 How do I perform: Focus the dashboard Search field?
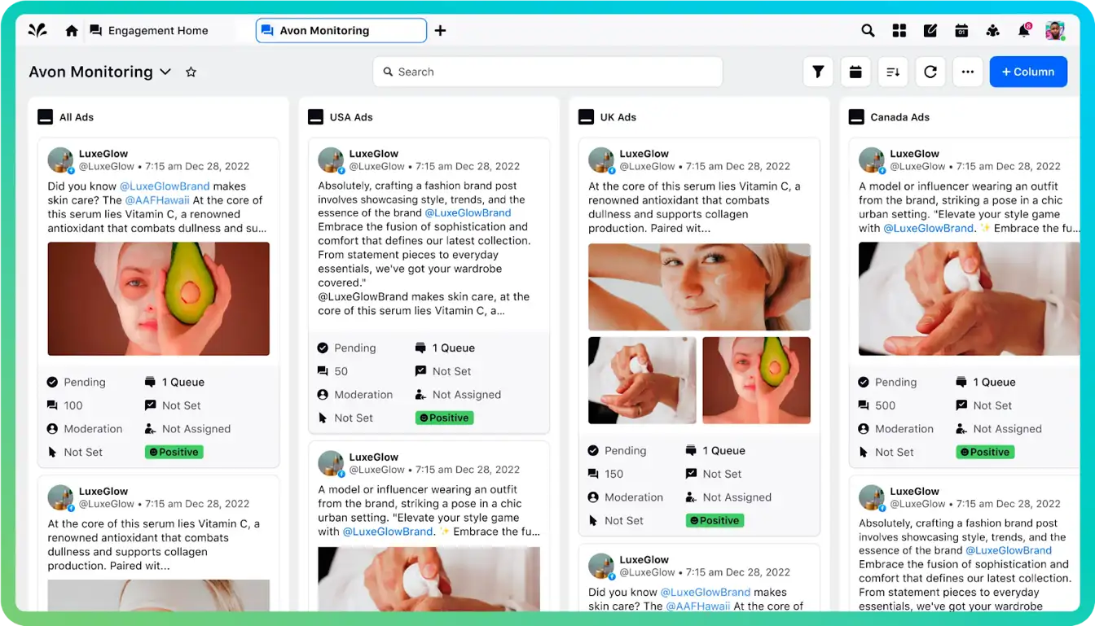pos(547,72)
